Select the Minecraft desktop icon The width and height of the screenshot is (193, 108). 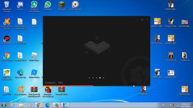62,6
